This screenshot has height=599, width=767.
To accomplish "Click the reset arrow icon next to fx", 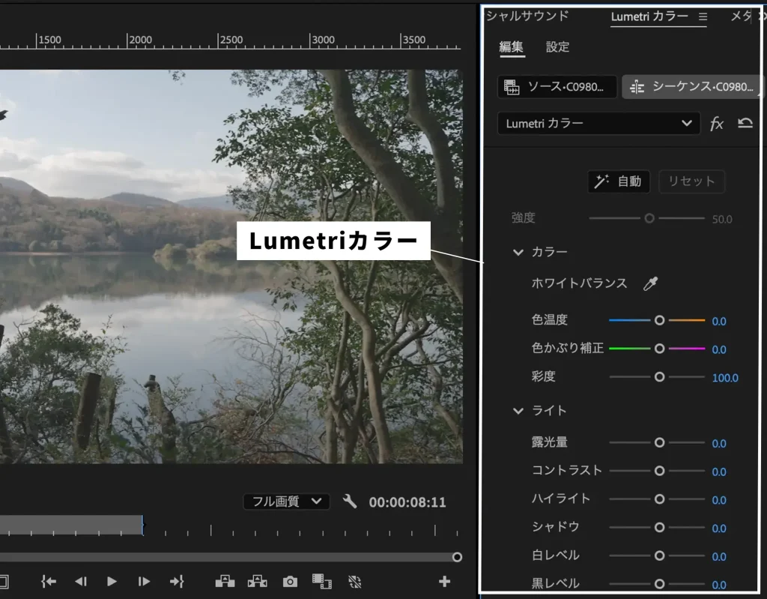I will [x=745, y=123].
